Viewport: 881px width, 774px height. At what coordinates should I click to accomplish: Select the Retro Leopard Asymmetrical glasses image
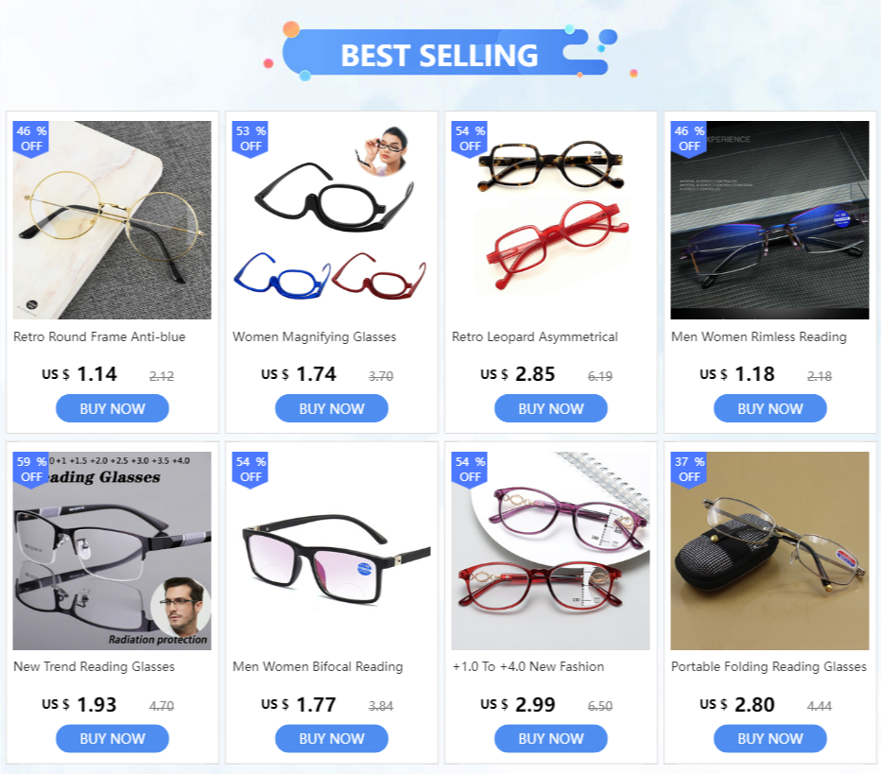coord(550,219)
